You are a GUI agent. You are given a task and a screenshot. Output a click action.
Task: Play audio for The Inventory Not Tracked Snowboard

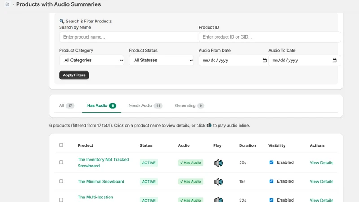tap(218, 163)
